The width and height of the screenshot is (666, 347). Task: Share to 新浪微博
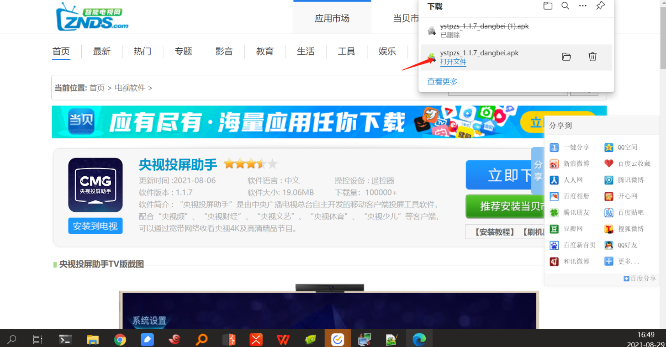click(x=570, y=164)
